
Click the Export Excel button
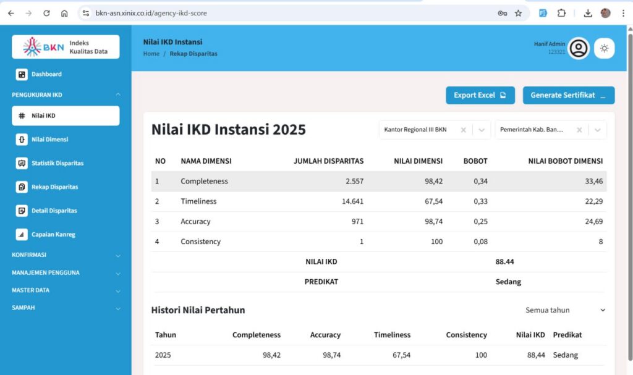click(x=480, y=95)
